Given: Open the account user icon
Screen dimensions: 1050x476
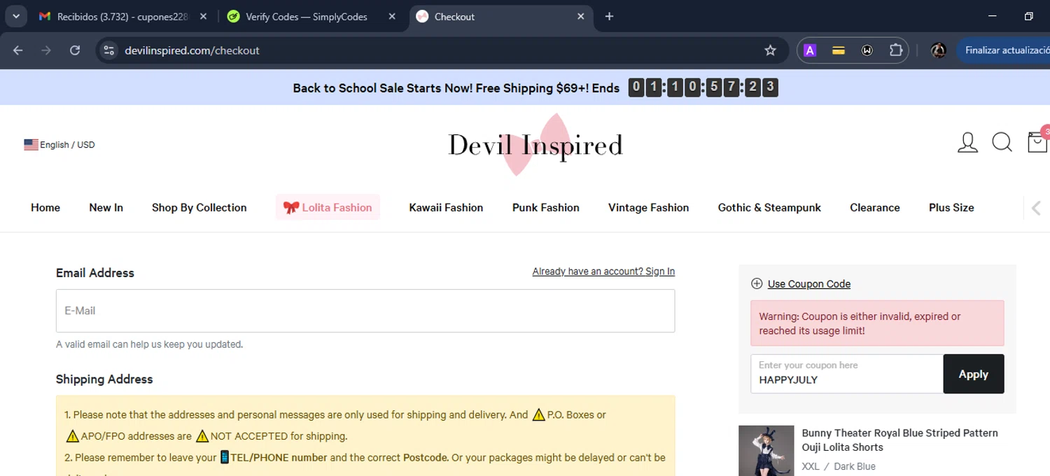Looking at the screenshot, I should pyautogui.click(x=967, y=143).
